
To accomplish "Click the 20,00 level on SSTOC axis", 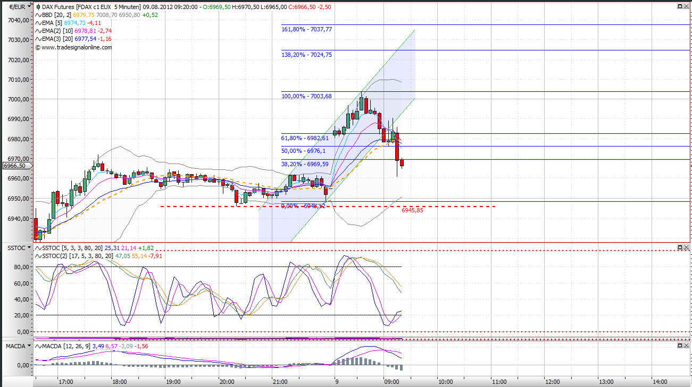I will (20, 315).
